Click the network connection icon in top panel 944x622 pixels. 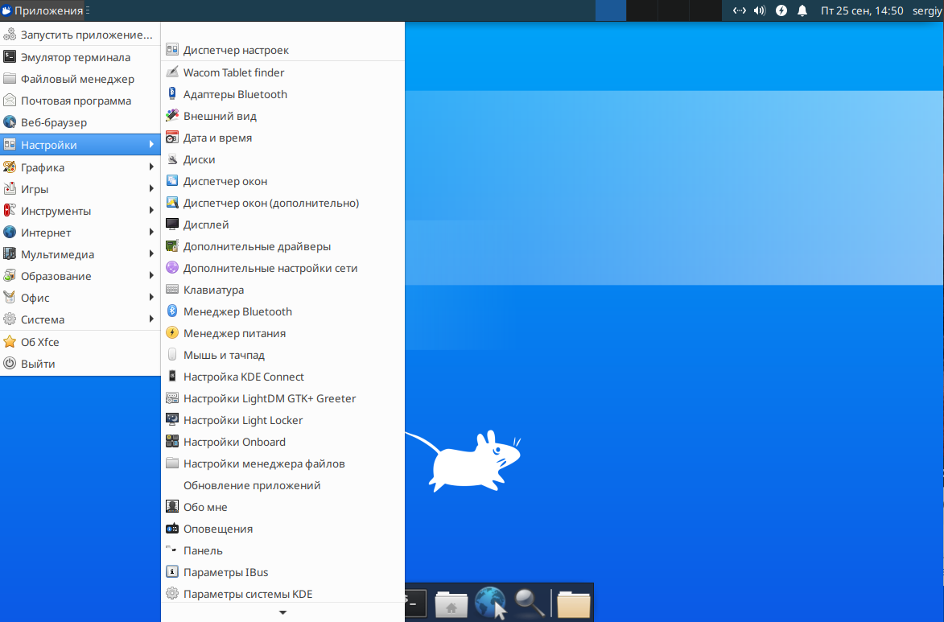pyautogui.click(x=740, y=10)
